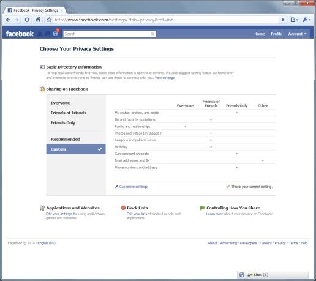Open the Chat (3) bar
Viewport: 316px width, 281px height.
click(x=277, y=275)
